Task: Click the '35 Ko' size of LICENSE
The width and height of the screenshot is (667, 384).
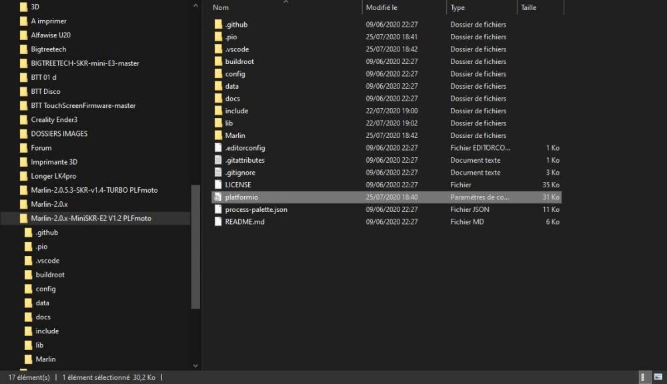Action: [551, 185]
